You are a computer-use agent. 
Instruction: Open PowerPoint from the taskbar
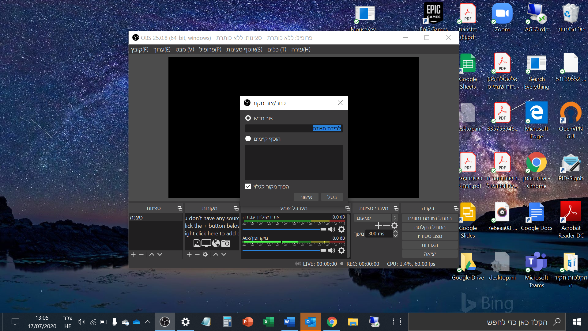click(x=248, y=321)
